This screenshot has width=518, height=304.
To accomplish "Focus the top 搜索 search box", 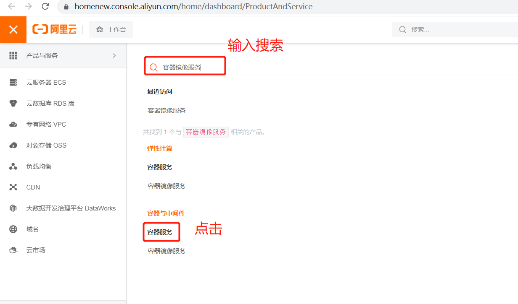I will pyautogui.click(x=458, y=29).
